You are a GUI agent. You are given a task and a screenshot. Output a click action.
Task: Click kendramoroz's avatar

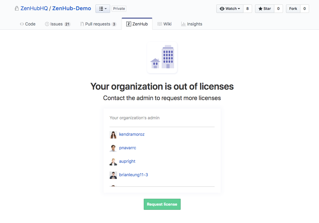113,135
